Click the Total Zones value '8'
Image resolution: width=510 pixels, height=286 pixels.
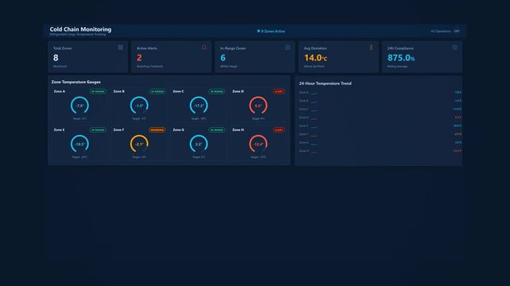56,58
